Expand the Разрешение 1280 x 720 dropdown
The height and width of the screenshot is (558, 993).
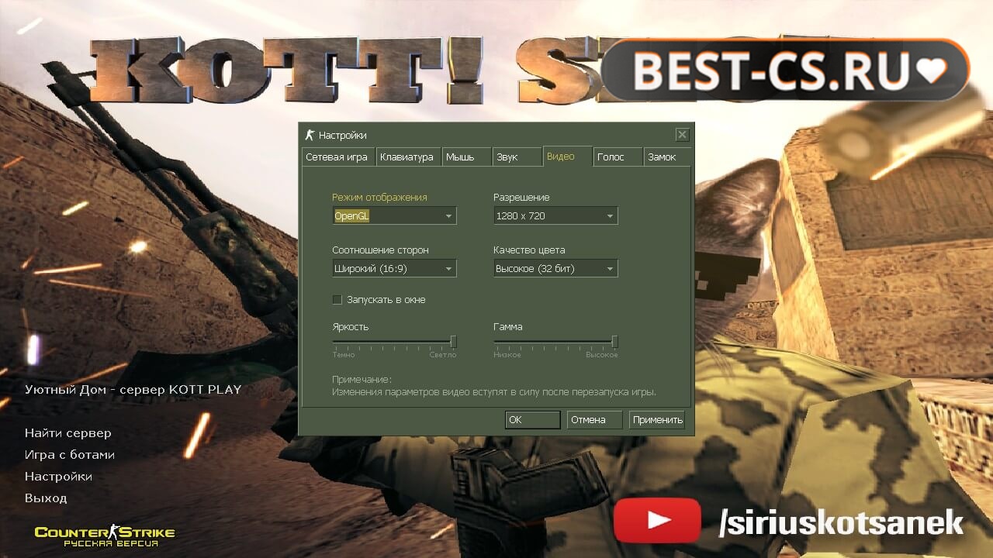tap(555, 216)
